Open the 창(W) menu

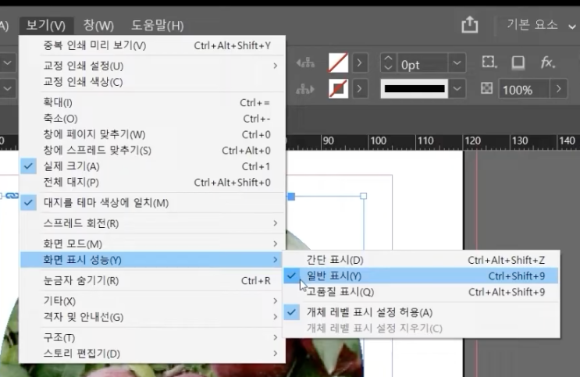click(x=98, y=26)
